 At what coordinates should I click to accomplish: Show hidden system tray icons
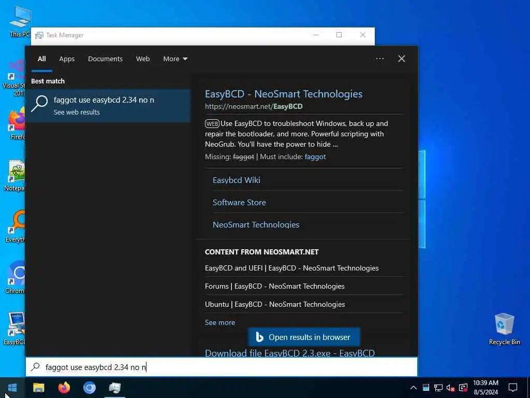(x=414, y=388)
